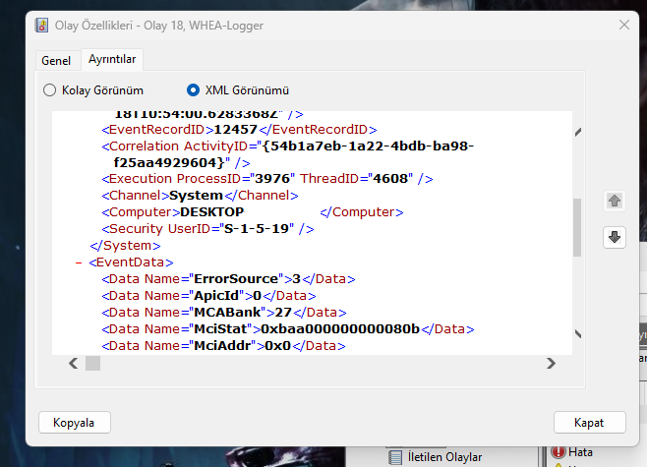The height and width of the screenshot is (467, 647).
Task: Click the Hata error icon in background
Action: click(x=559, y=452)
